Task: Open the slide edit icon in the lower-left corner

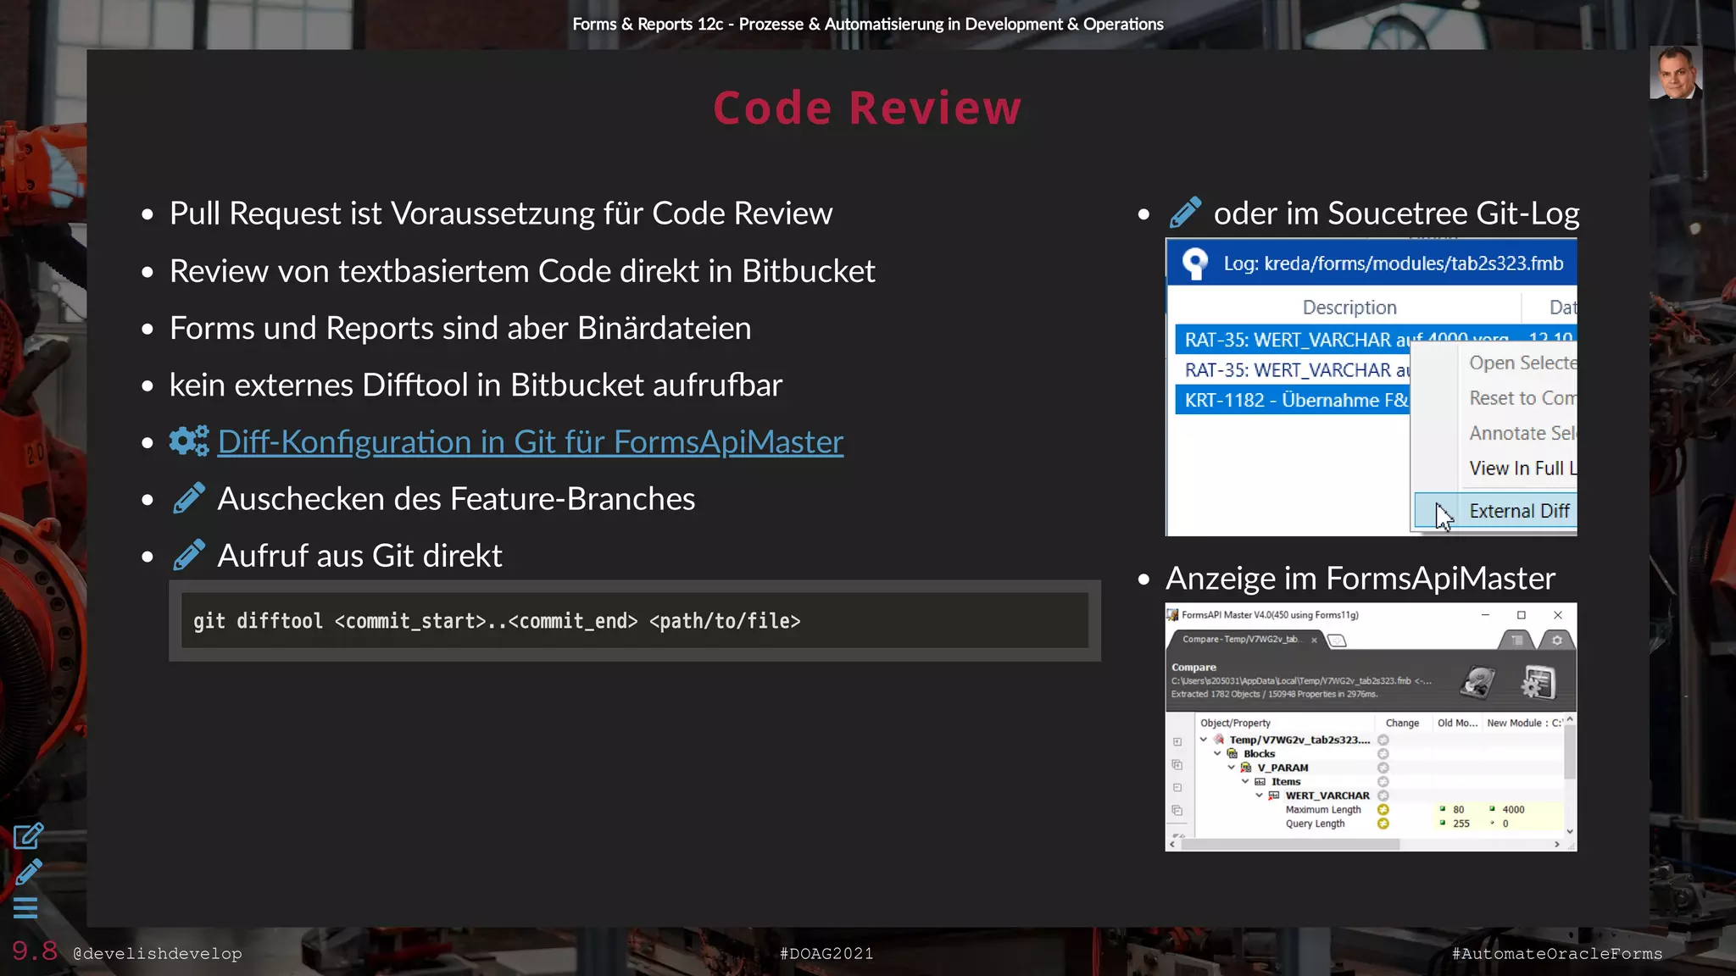Action: (28, 836)
